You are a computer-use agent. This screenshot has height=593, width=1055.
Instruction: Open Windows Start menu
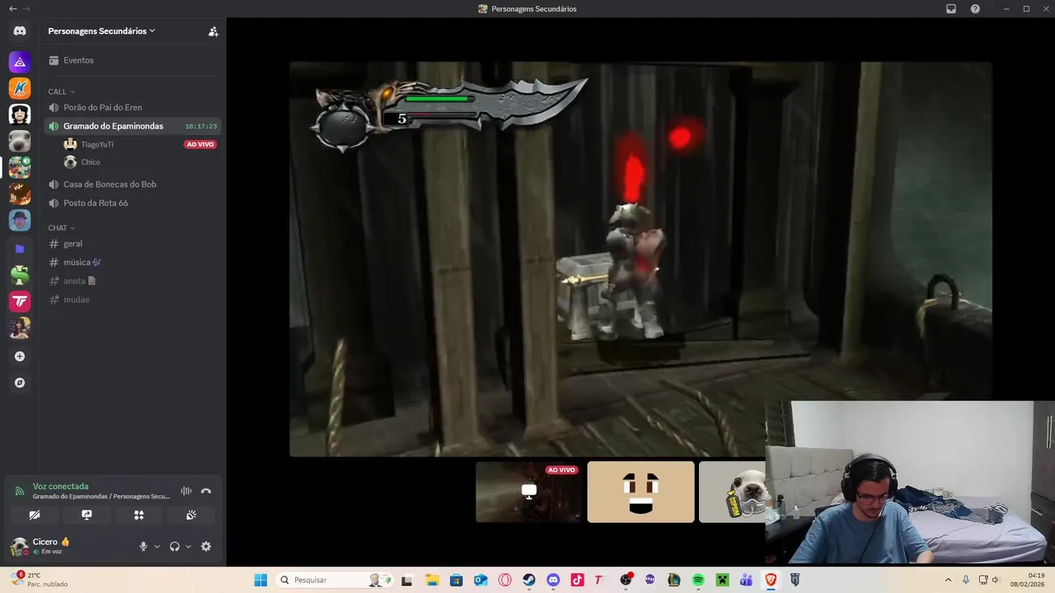click(260, 580)
